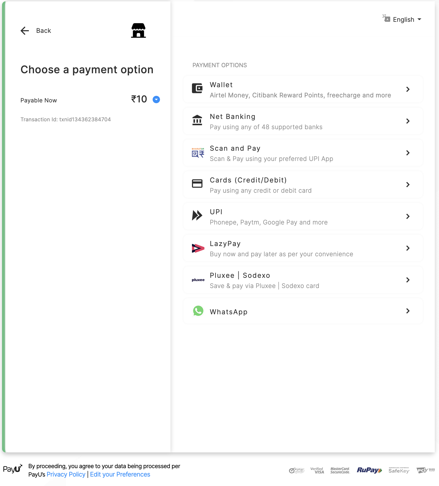Click the 'Choose a payment option' heading
The image size is (439, 486).
coord(87,70)
